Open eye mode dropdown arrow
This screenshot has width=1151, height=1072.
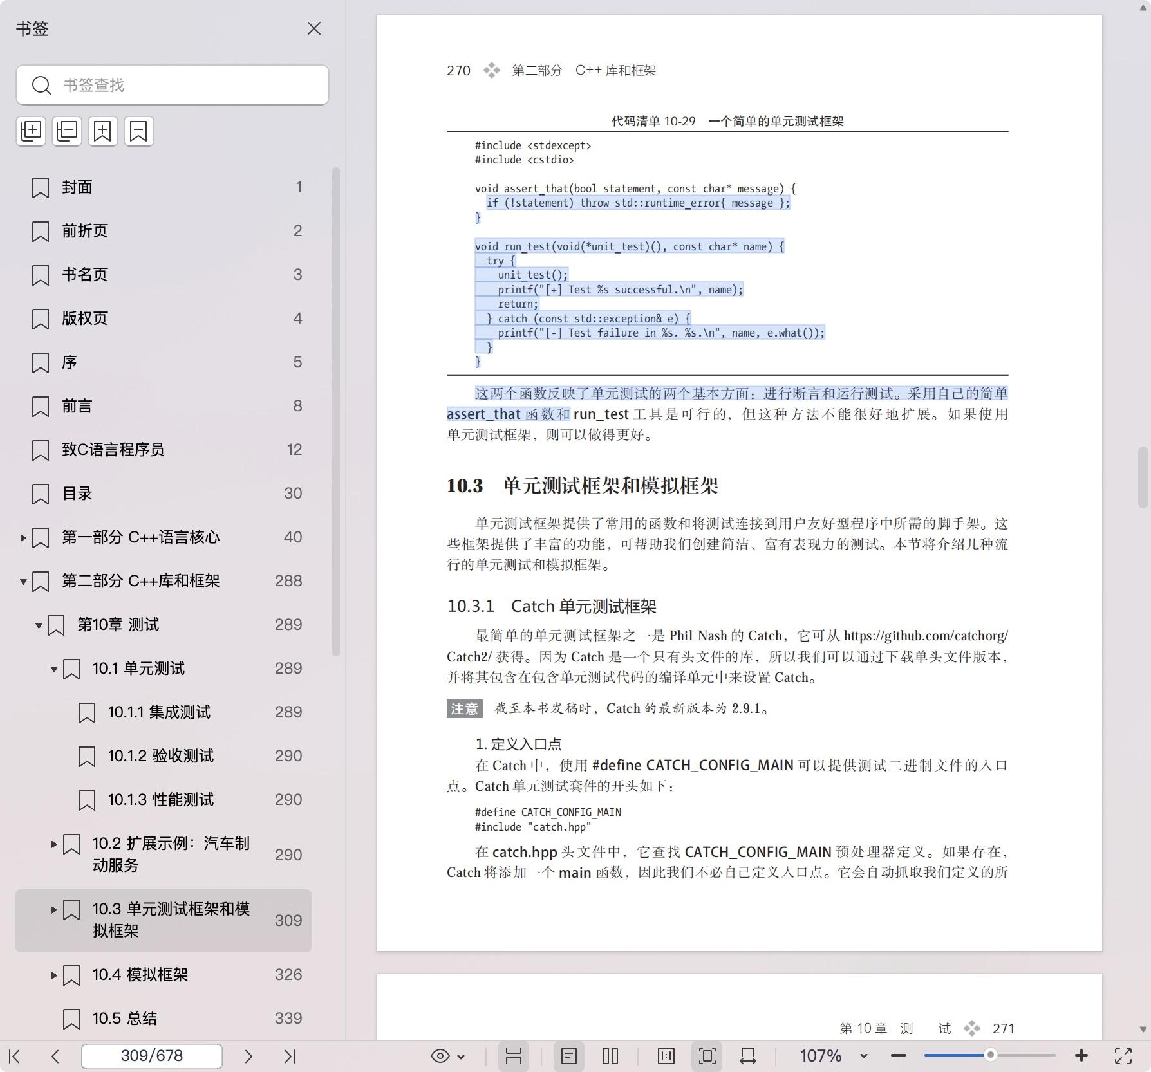click(461, 1057)
